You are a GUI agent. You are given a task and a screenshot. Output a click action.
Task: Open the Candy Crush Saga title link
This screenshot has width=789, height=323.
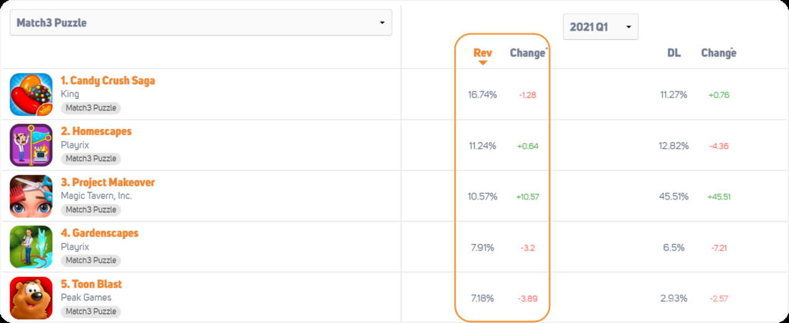(108, 80)
